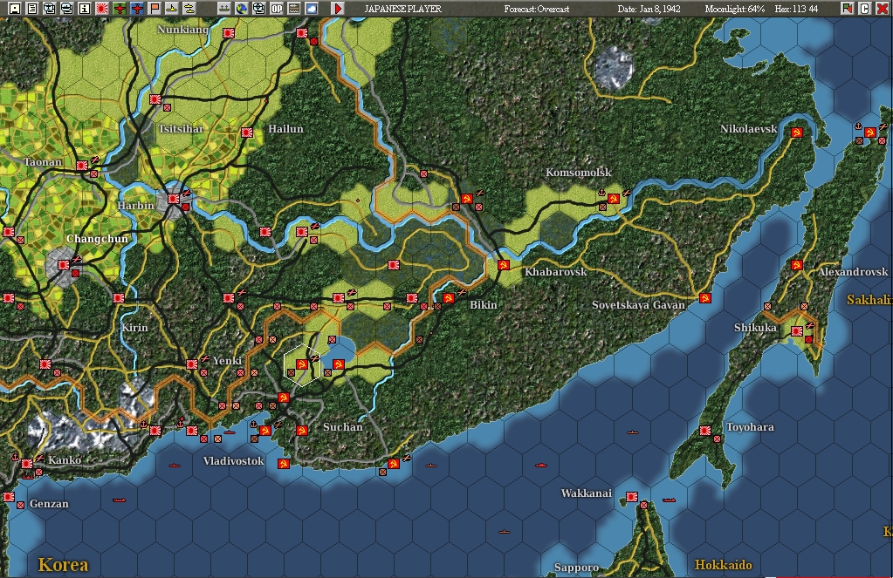
Task: Click the orange flag toolbar icon
Action: point(155,8)
